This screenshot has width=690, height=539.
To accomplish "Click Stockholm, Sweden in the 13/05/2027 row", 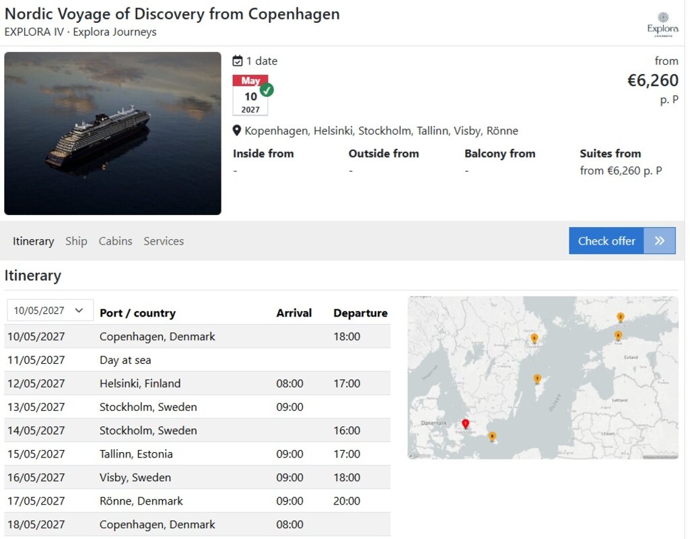I will pos(148,407).
